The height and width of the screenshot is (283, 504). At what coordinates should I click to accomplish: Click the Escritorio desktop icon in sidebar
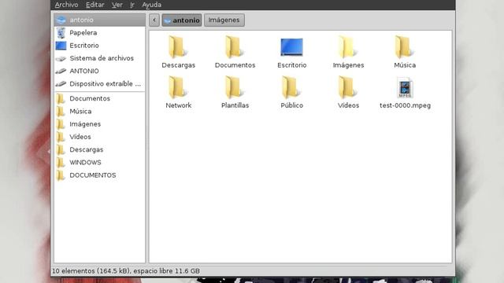[61, 46]
